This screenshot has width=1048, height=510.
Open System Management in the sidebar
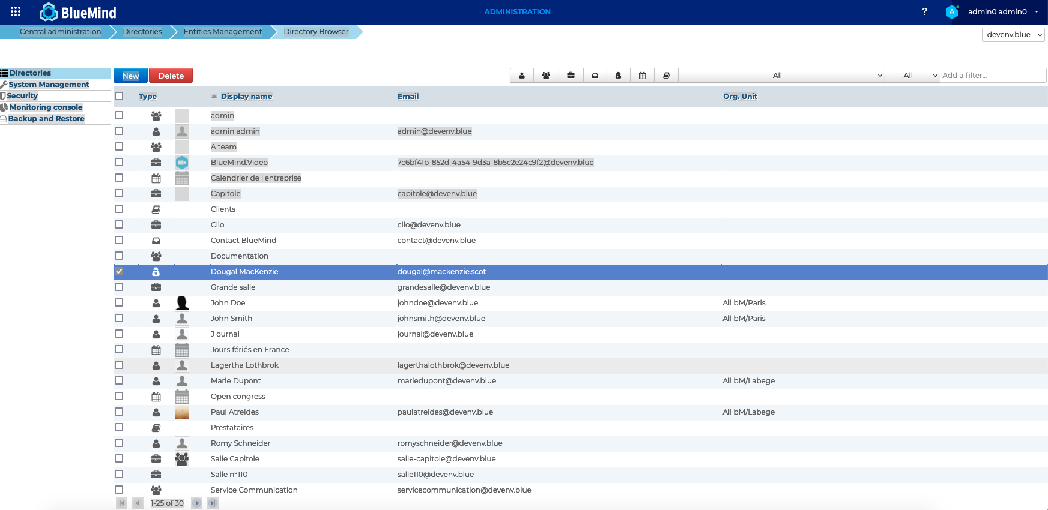click(49, 85)
